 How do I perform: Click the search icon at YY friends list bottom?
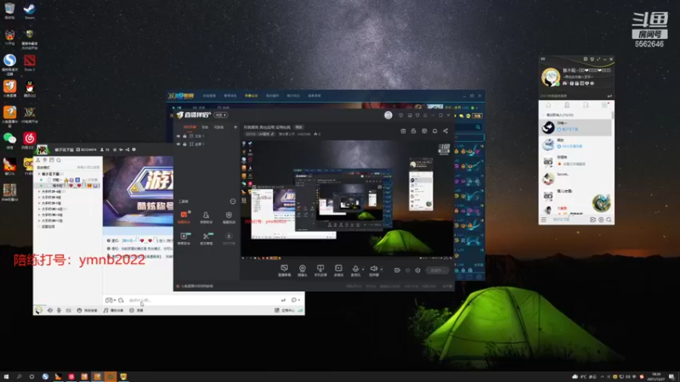(x=609, y=220)
